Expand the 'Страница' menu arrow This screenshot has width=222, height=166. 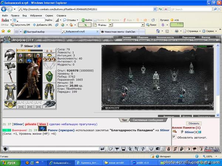200,31
